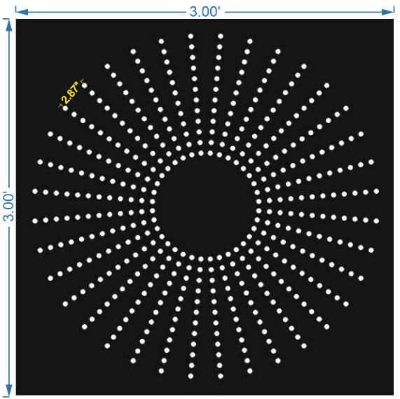Select the yellow 2.87" spacing measurement text

(70, 92)
